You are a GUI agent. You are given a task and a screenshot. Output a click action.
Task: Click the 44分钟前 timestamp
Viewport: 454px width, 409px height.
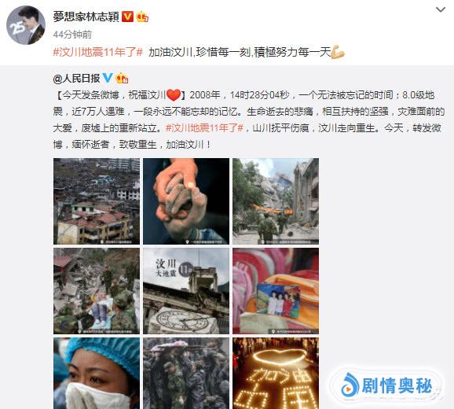coord(72,35)
